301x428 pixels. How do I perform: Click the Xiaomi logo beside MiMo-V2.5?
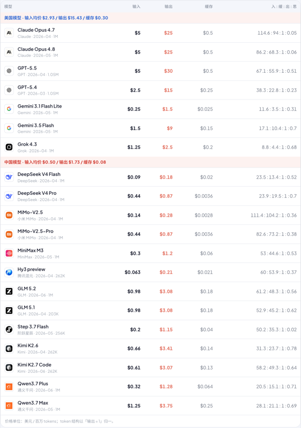[x=9, y=215]
